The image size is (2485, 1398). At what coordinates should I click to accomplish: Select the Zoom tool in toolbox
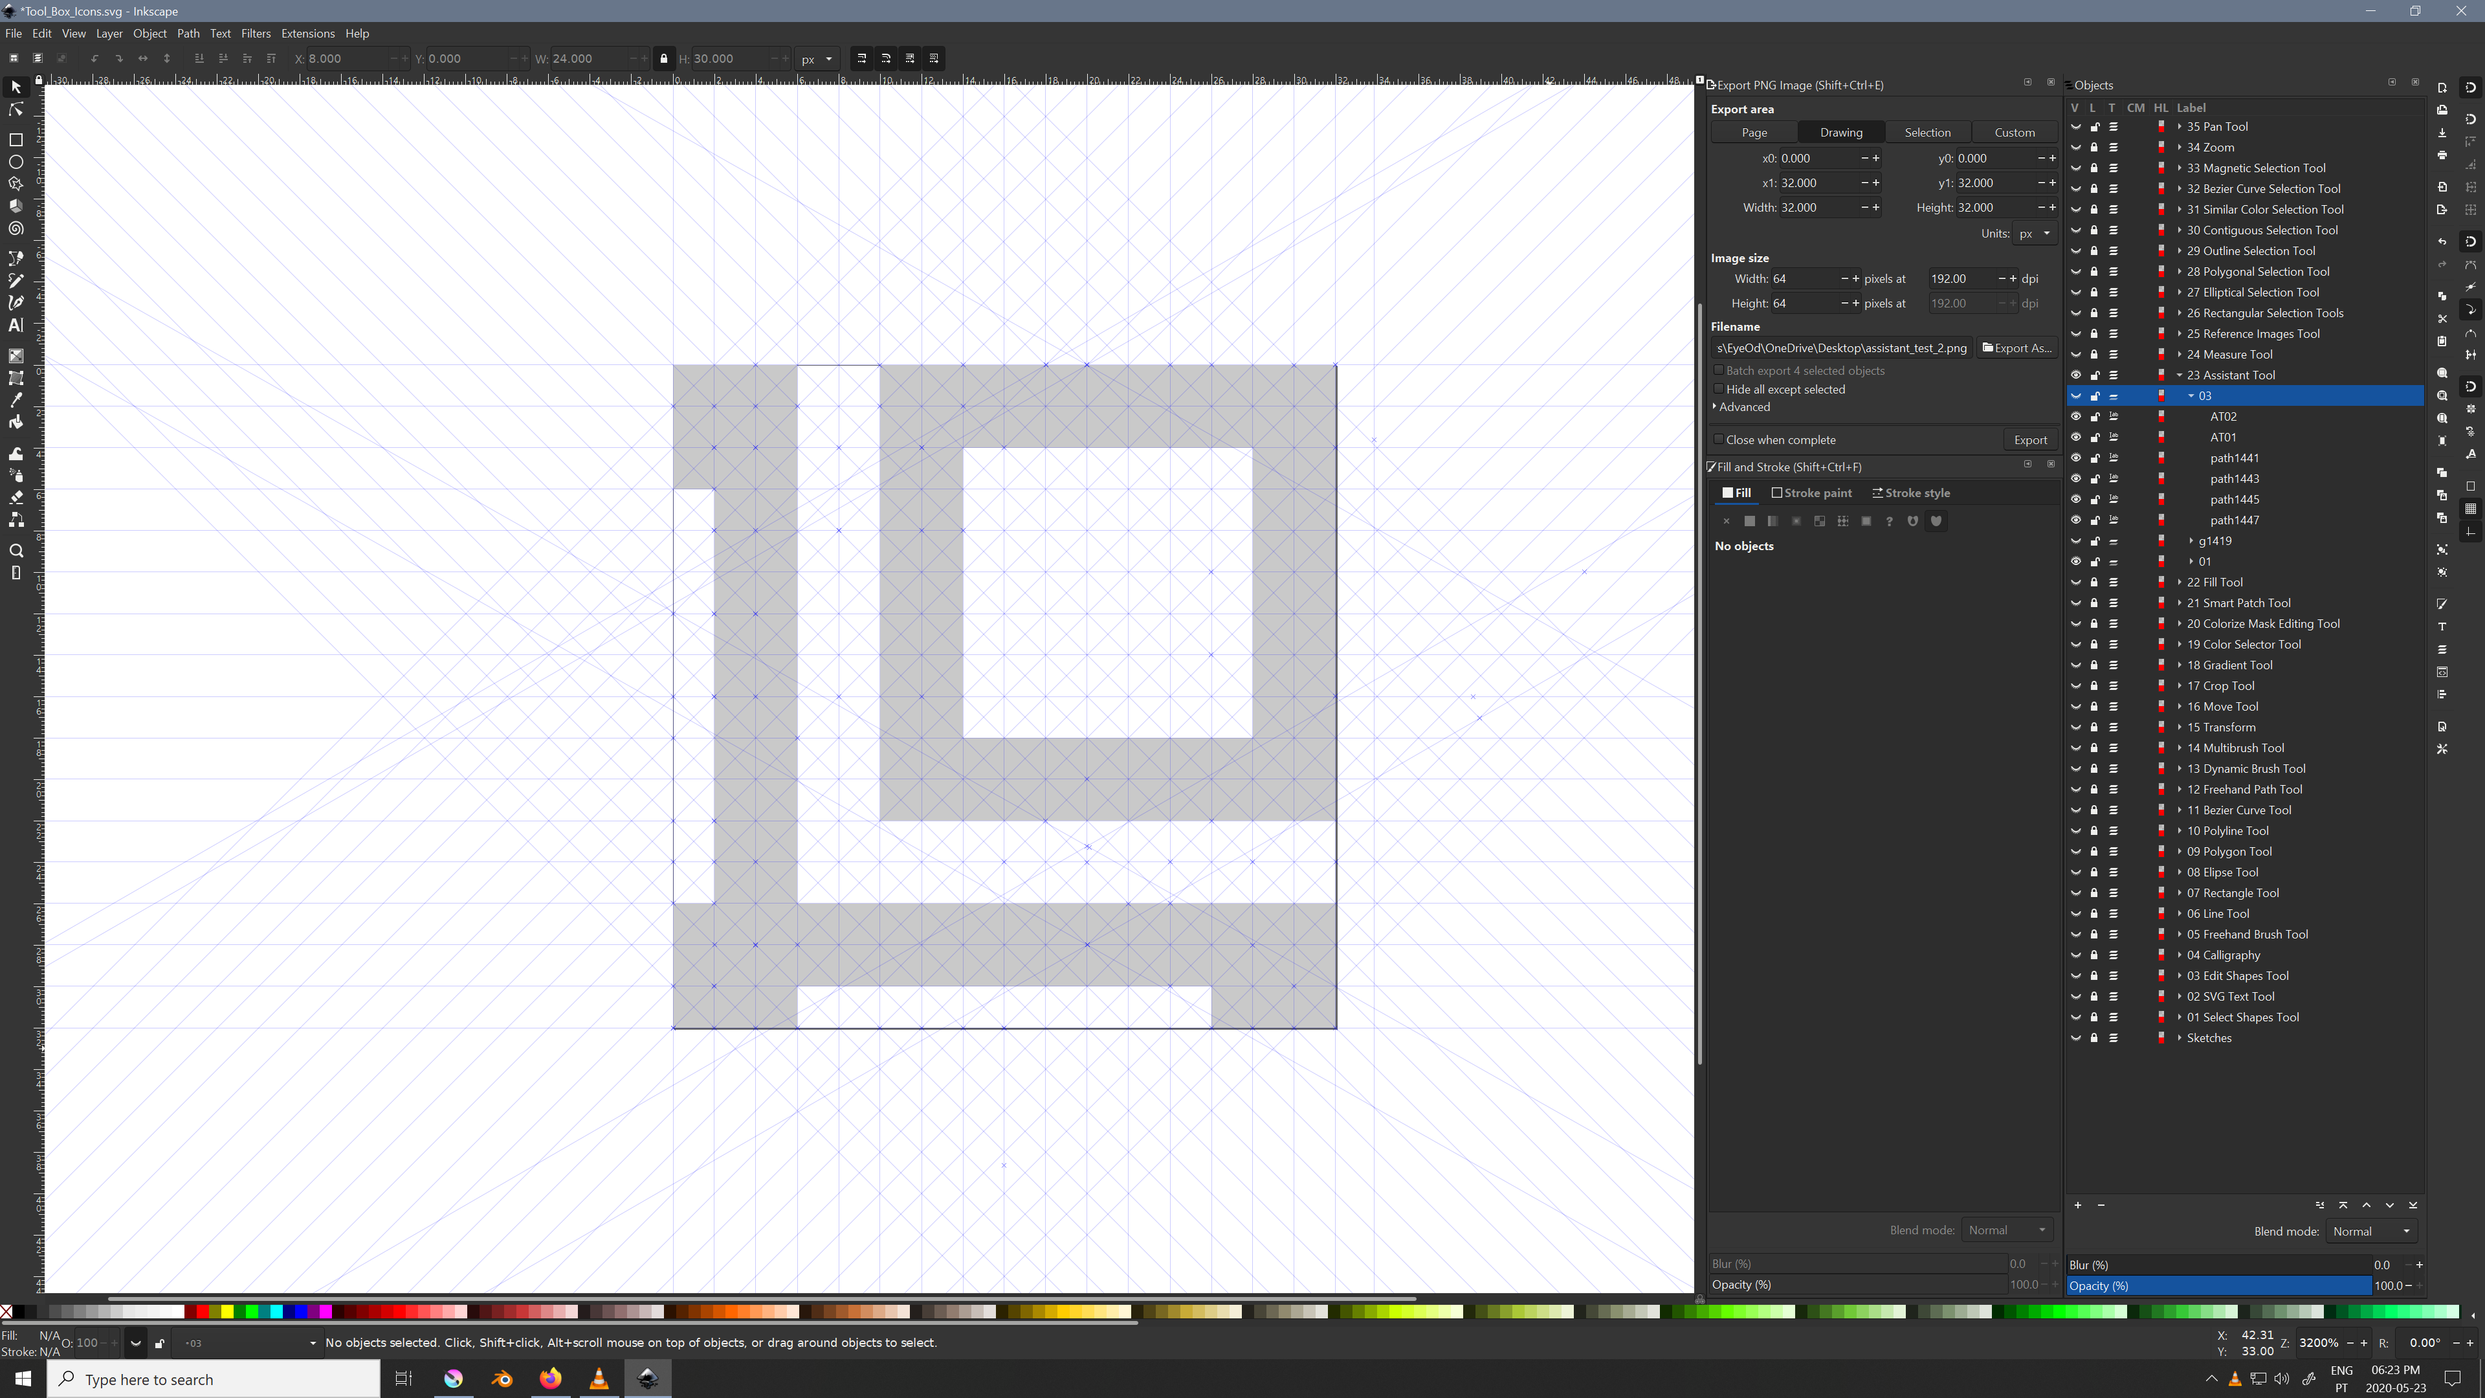click(x=16, y=551)
